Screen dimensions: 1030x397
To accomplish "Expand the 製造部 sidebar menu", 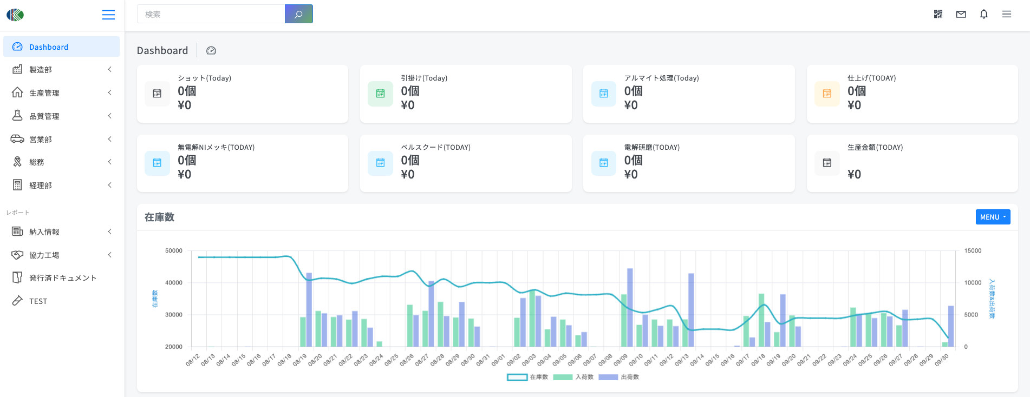I will (x=61, y=70).
